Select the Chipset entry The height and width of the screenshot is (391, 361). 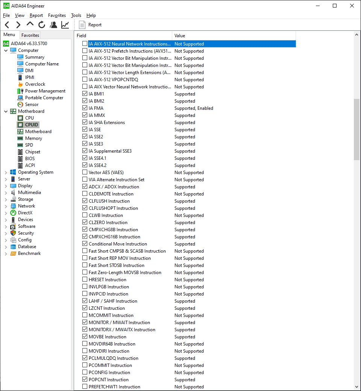33,152
